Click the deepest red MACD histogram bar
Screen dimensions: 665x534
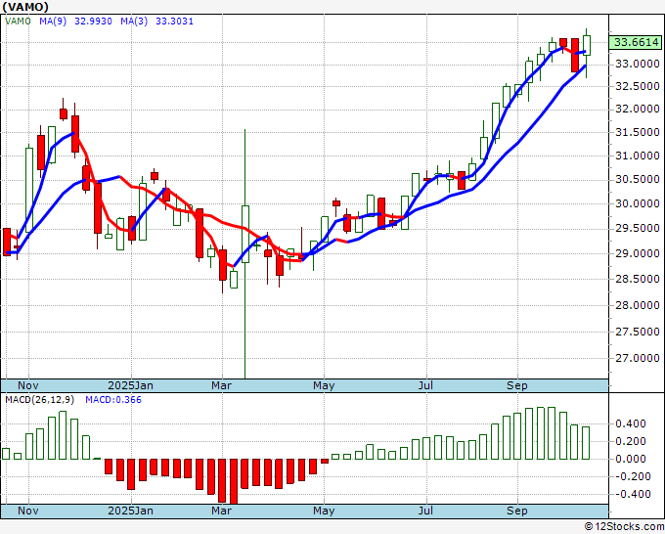(x=234, y=481)
